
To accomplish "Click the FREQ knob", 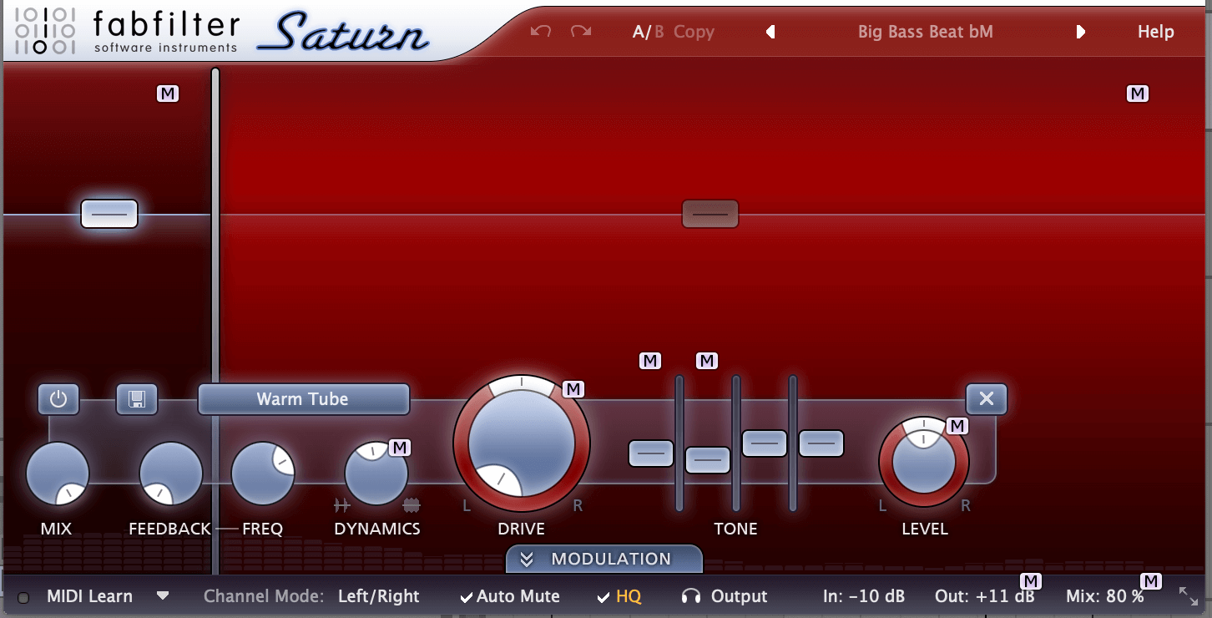I will click(x=263, y=474).
